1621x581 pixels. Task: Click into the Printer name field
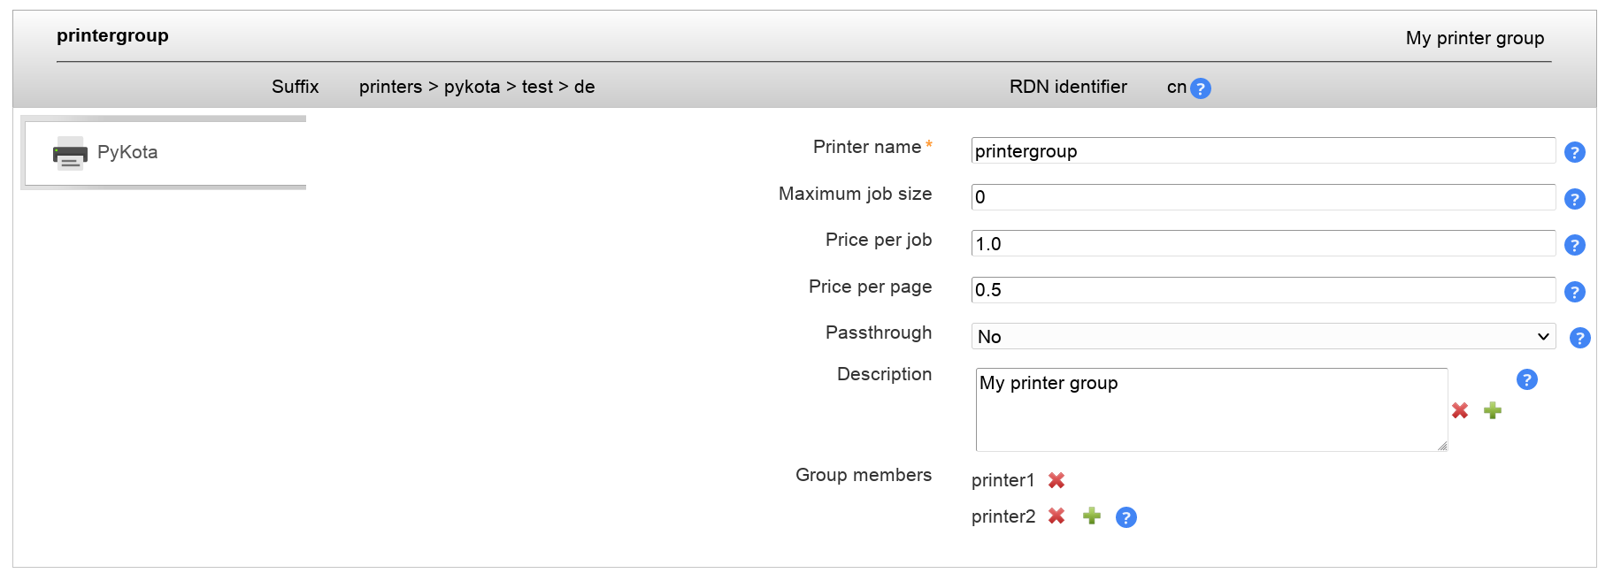[1263, 151]
